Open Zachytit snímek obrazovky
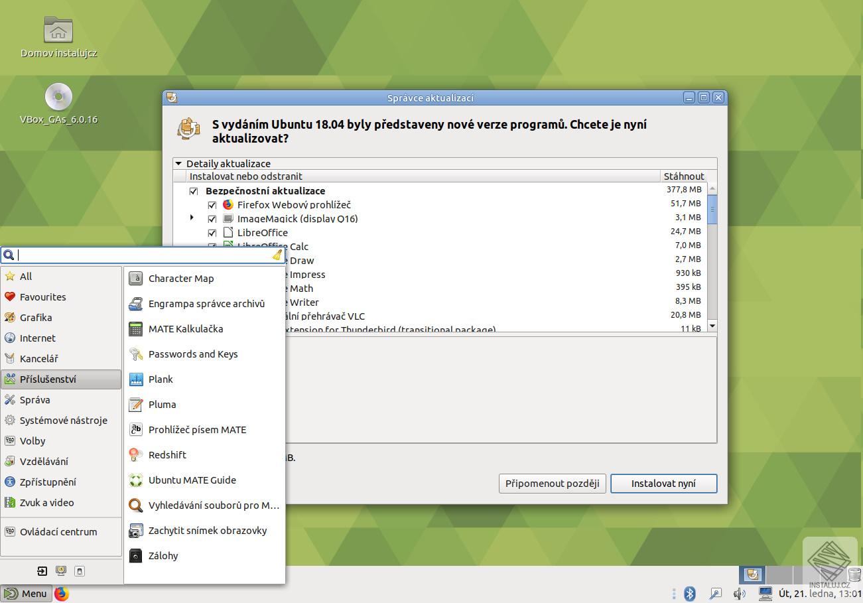 pos(204,531)
